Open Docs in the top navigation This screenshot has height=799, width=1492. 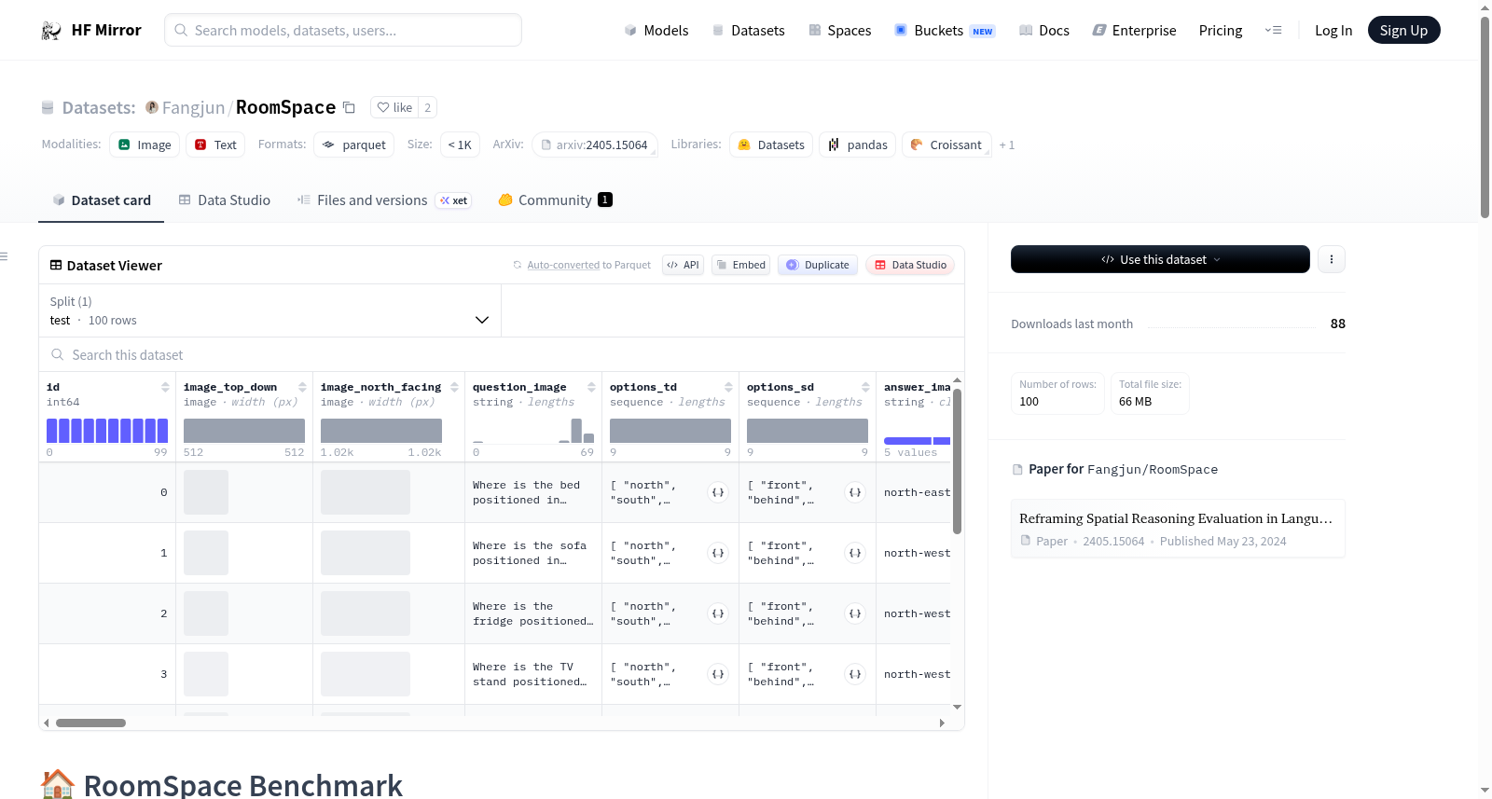1044,30
